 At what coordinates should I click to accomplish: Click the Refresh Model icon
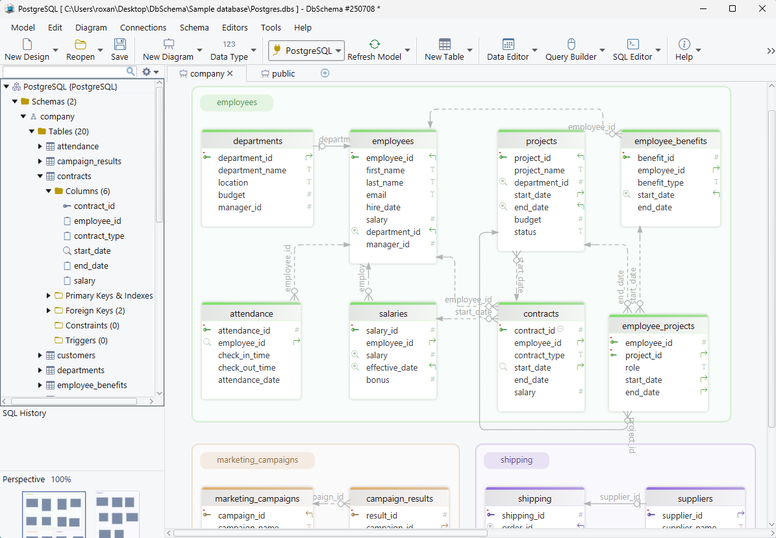click(x=375, y=45)
